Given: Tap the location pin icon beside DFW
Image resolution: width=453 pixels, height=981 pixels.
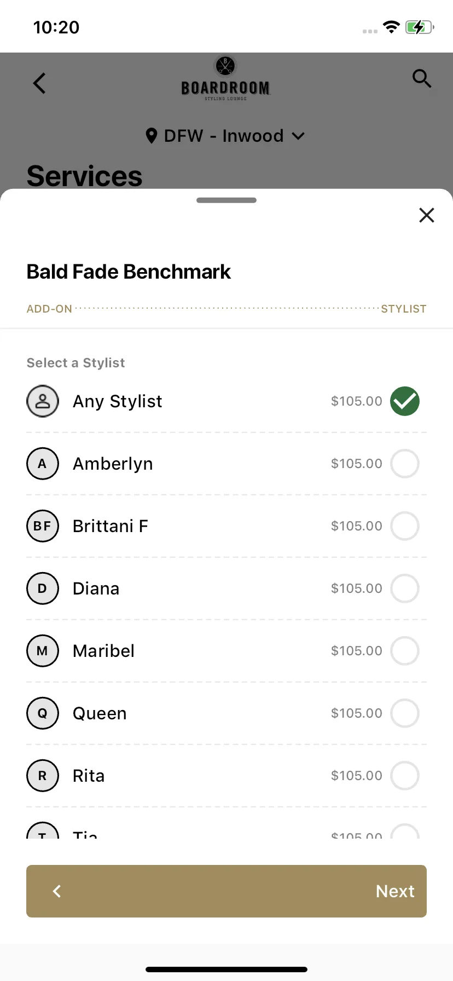Looking at the screenshot, I should click(152, 136).
